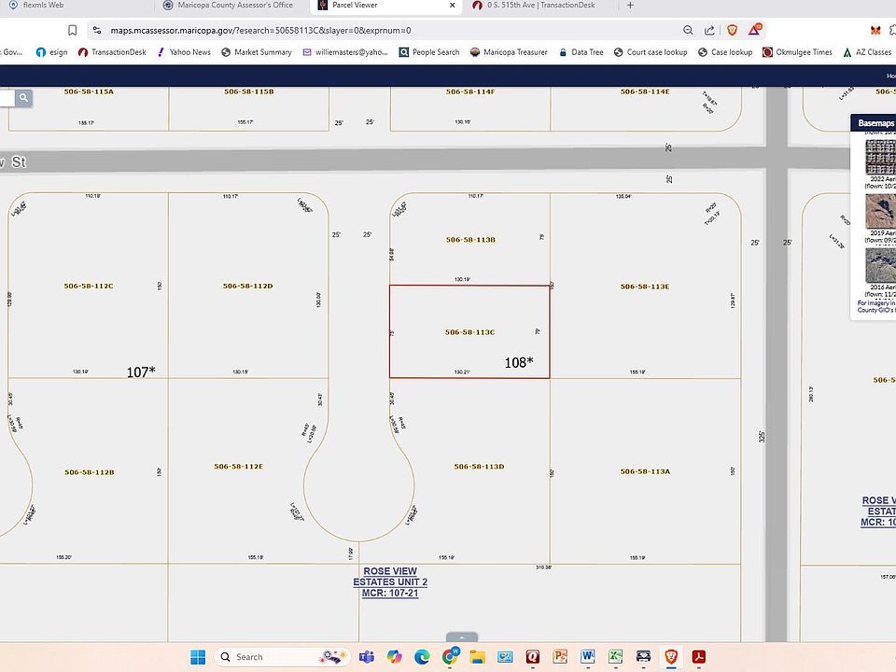
Task: Switch to Maricopa County Assessor's Office tab
Action: pos(235,6)
